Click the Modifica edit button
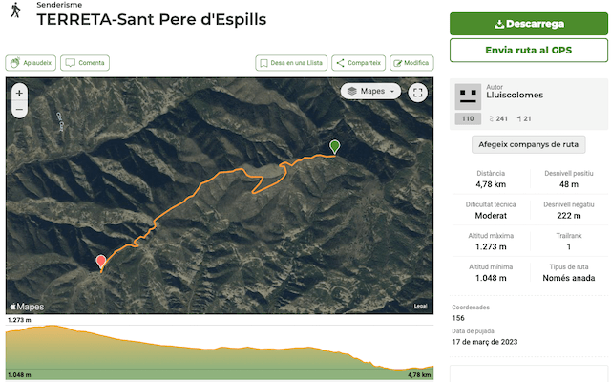Viewport: 611px width, 382px height. [411, 63]
